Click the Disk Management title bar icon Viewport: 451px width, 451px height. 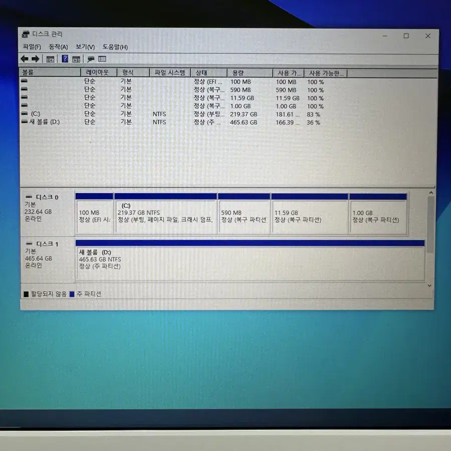(26, 34)
